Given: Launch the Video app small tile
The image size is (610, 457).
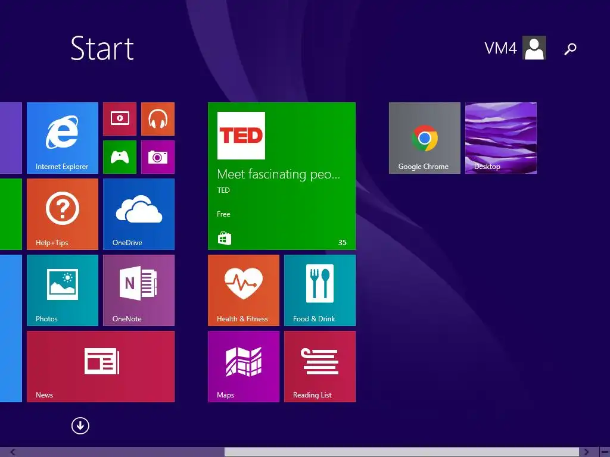Looking at the screenshot, I should coord(120,119).
